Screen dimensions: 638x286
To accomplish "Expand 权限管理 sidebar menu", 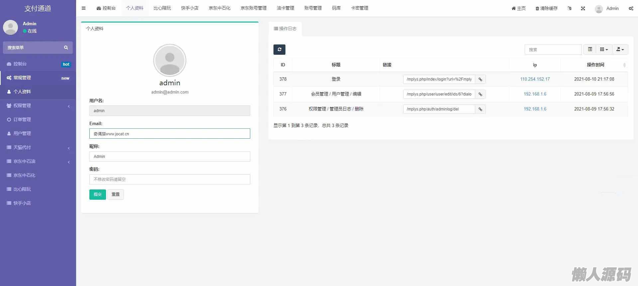I will (x=38, y=106).
